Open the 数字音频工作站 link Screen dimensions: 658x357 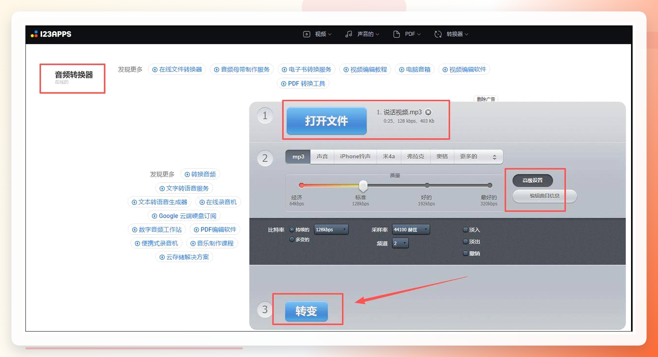[x=157, y=229]
